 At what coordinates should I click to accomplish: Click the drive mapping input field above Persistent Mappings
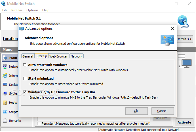[x=94, y=119]
